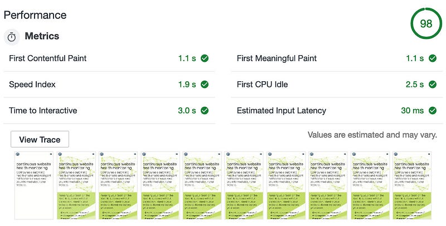Select the Performance section heading
Image resolution: width=446 pixels, height=226 pixels.
35,15
